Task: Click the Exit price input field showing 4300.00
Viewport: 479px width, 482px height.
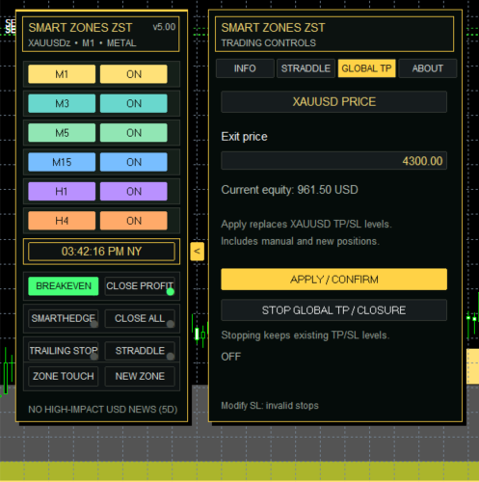Action: click(x=333, y=161)
